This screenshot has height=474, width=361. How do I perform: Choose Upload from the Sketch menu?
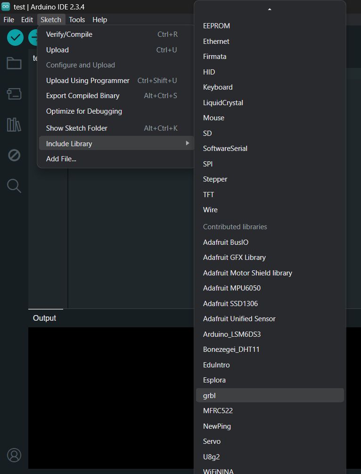116,50
